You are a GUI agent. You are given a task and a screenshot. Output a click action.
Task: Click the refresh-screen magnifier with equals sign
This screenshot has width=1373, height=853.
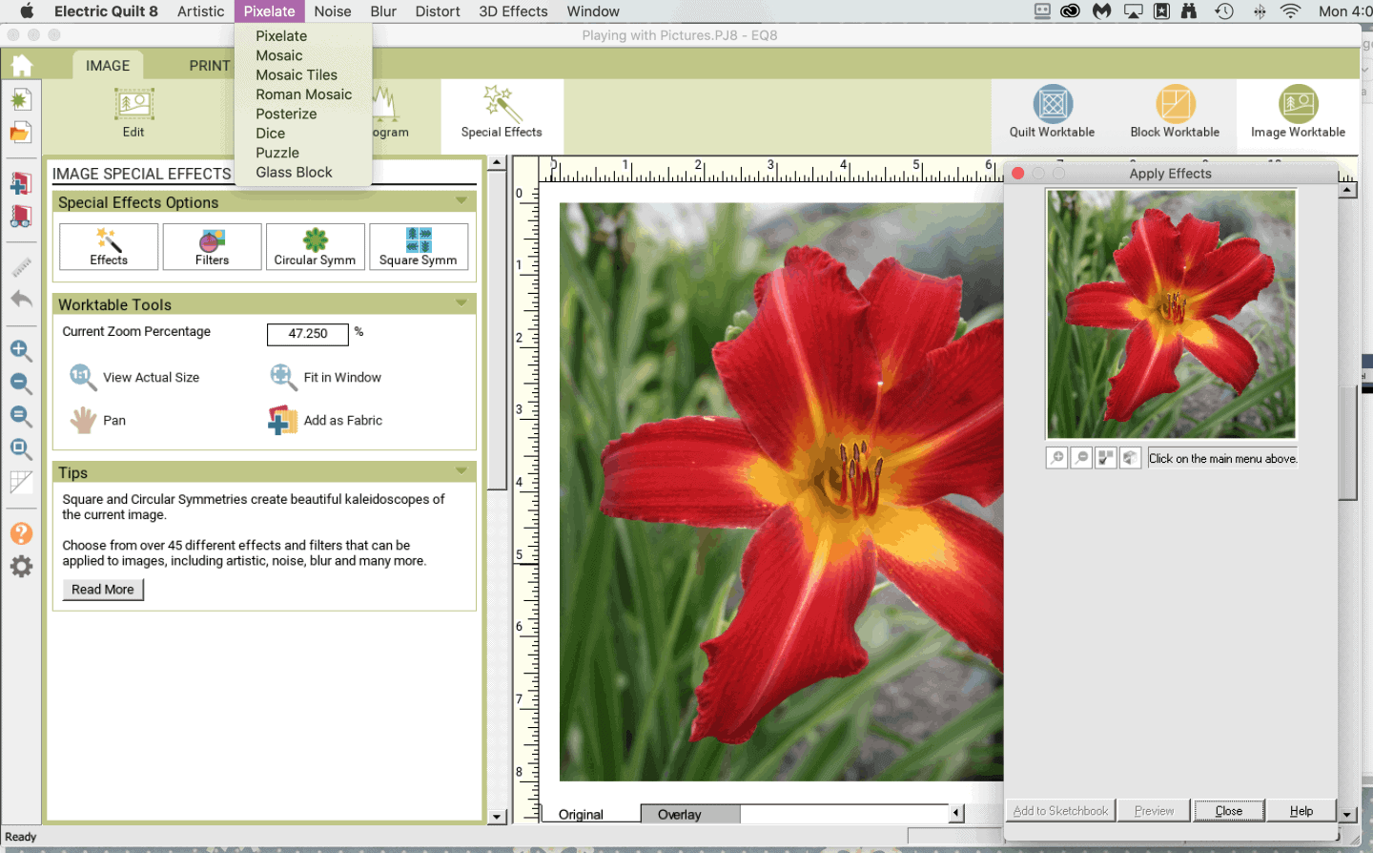(x=21, y=416)
